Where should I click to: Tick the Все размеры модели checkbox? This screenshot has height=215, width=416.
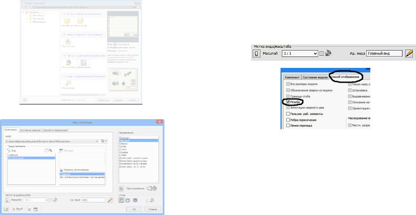[x=288, y=84]
